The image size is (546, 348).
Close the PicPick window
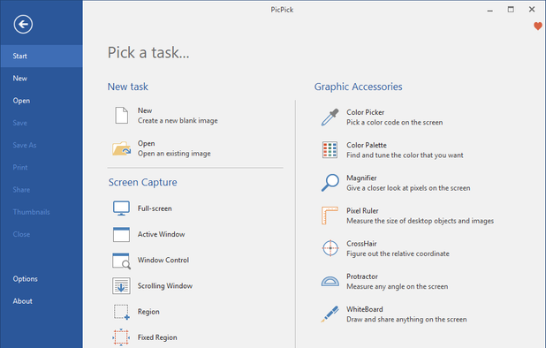pyautogui.click(x=532, y=10)
